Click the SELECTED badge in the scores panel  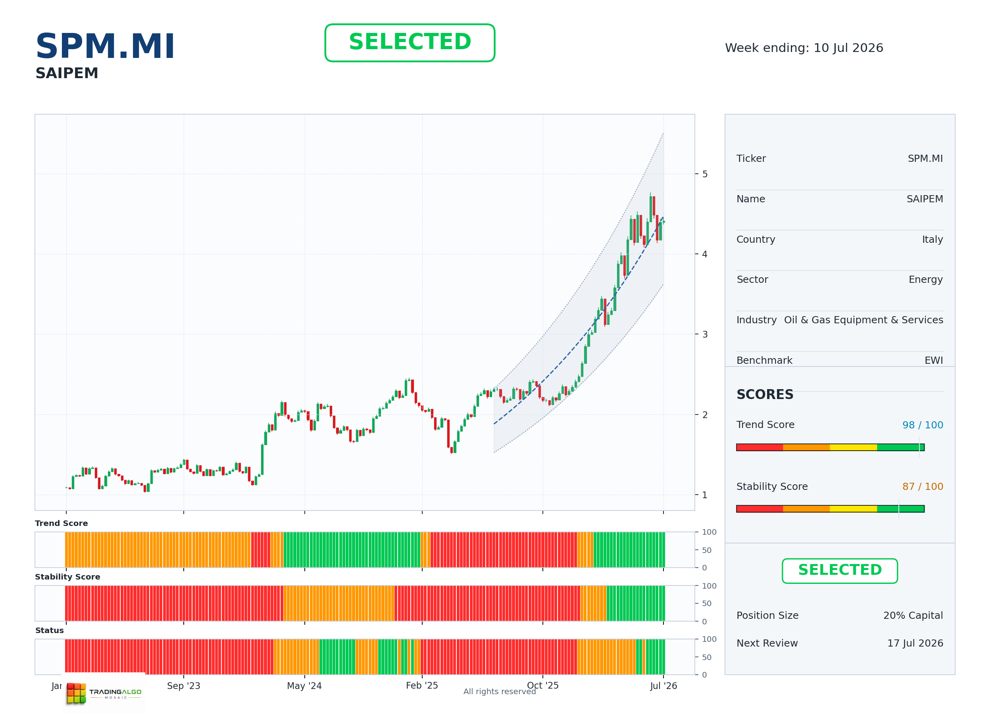(840, 571)
